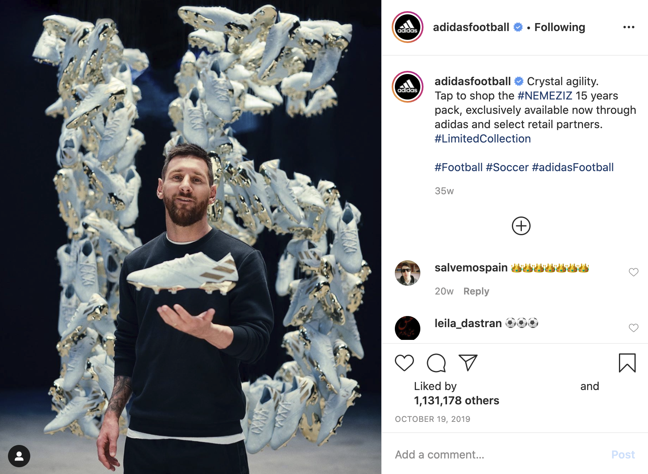Open the leila_dastran username link
This screenshot has height=474, width=648.
468,323
